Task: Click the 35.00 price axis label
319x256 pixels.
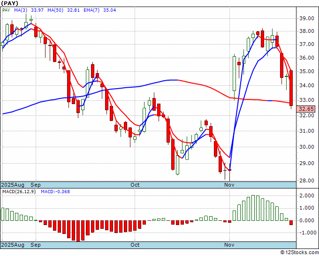Action: point(307,71)
